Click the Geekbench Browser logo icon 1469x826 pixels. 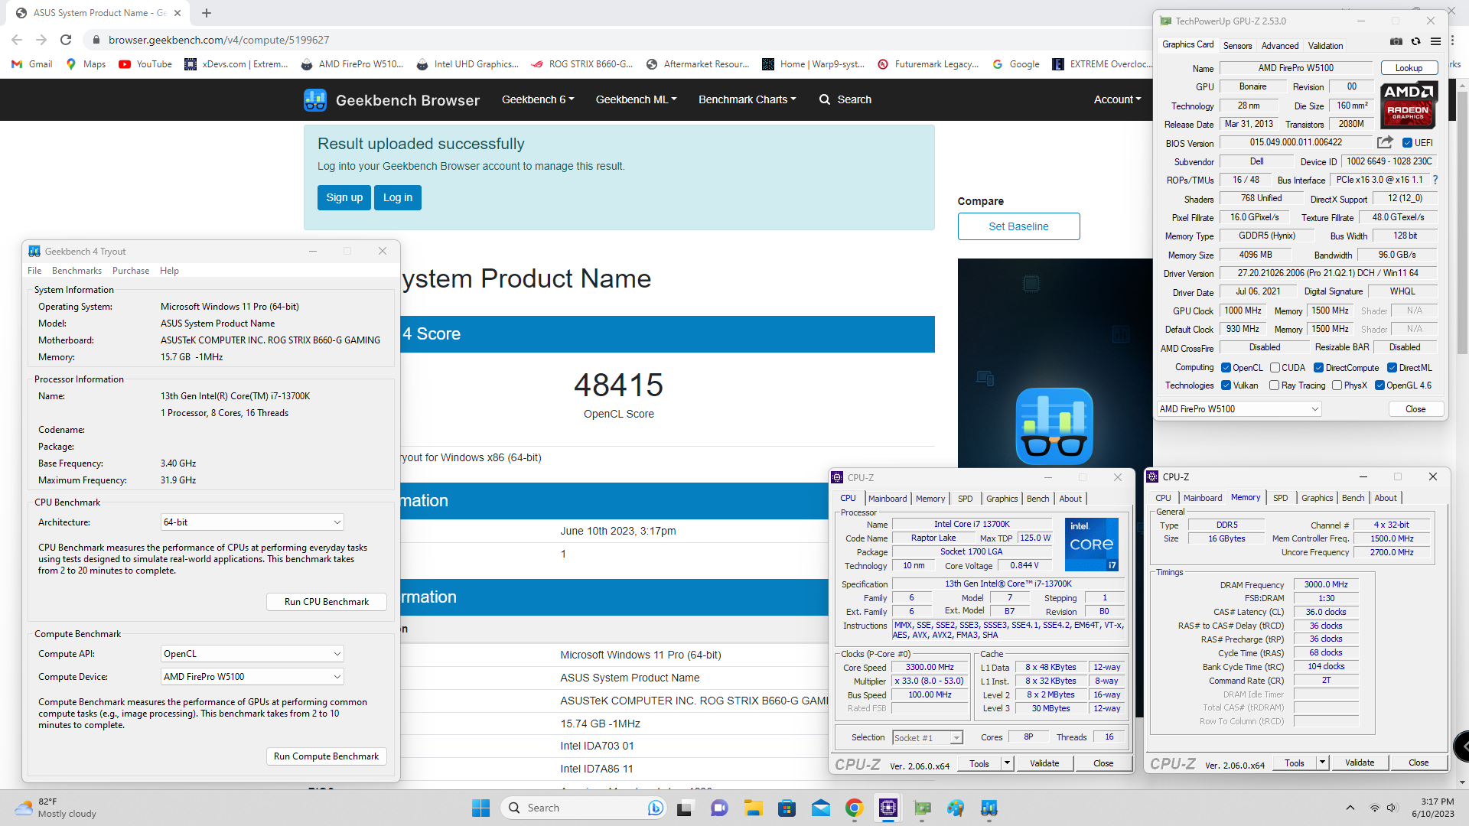315,99
